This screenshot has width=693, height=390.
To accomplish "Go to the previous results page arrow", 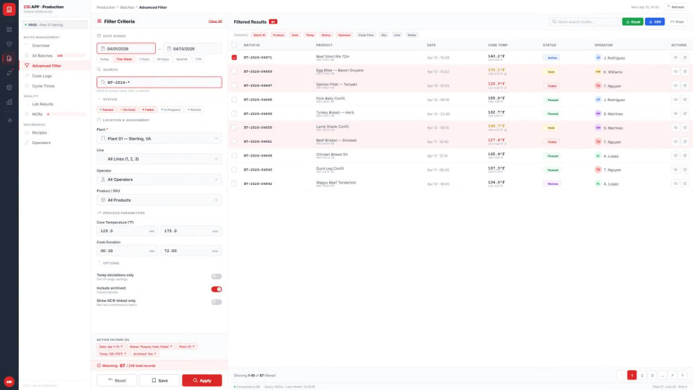I will tap(622, 375).
